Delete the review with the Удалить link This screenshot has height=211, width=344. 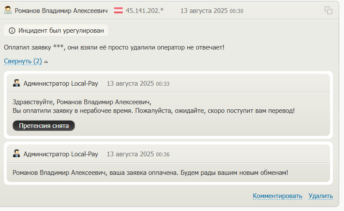(x=320, y=196)
